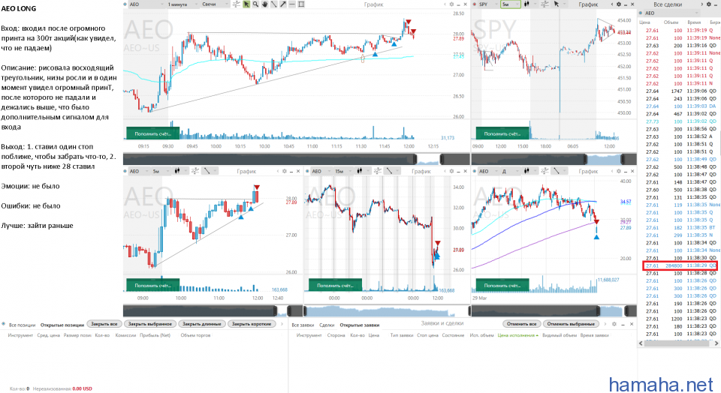Image resolution: width=721 pixels, height=393 pixels.
Task: Select the hand pan tool in the AEO 1-minute chart
Action: pos(265,4)
